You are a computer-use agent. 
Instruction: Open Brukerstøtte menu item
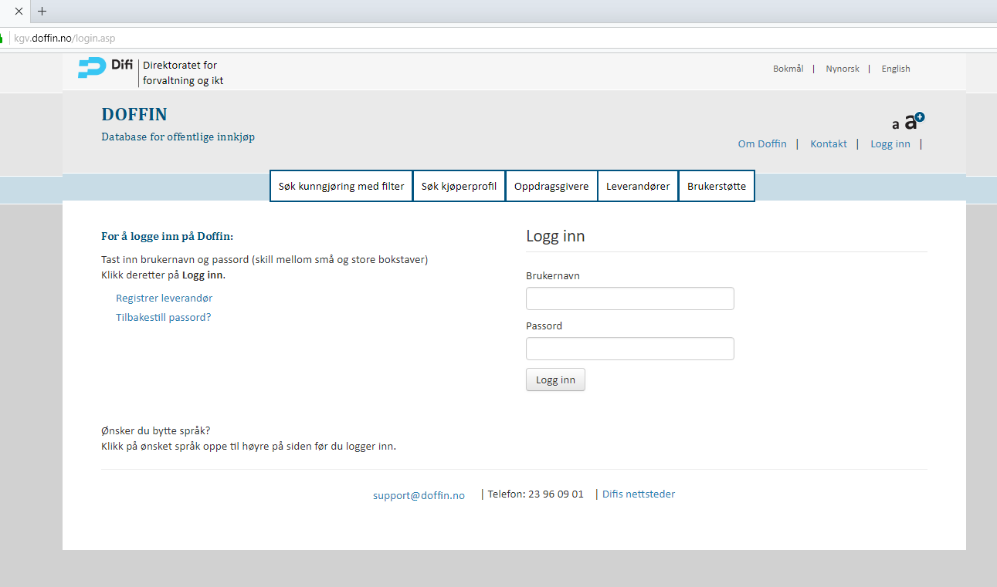click(717, 186)
